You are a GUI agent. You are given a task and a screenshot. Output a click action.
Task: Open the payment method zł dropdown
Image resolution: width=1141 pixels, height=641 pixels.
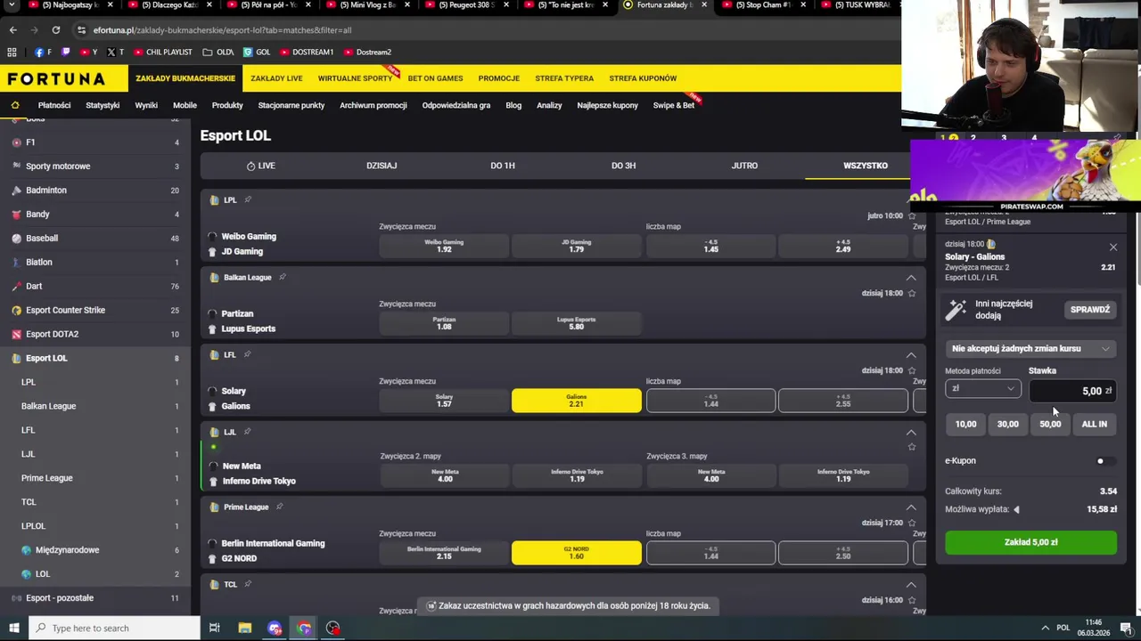(983, 389)
